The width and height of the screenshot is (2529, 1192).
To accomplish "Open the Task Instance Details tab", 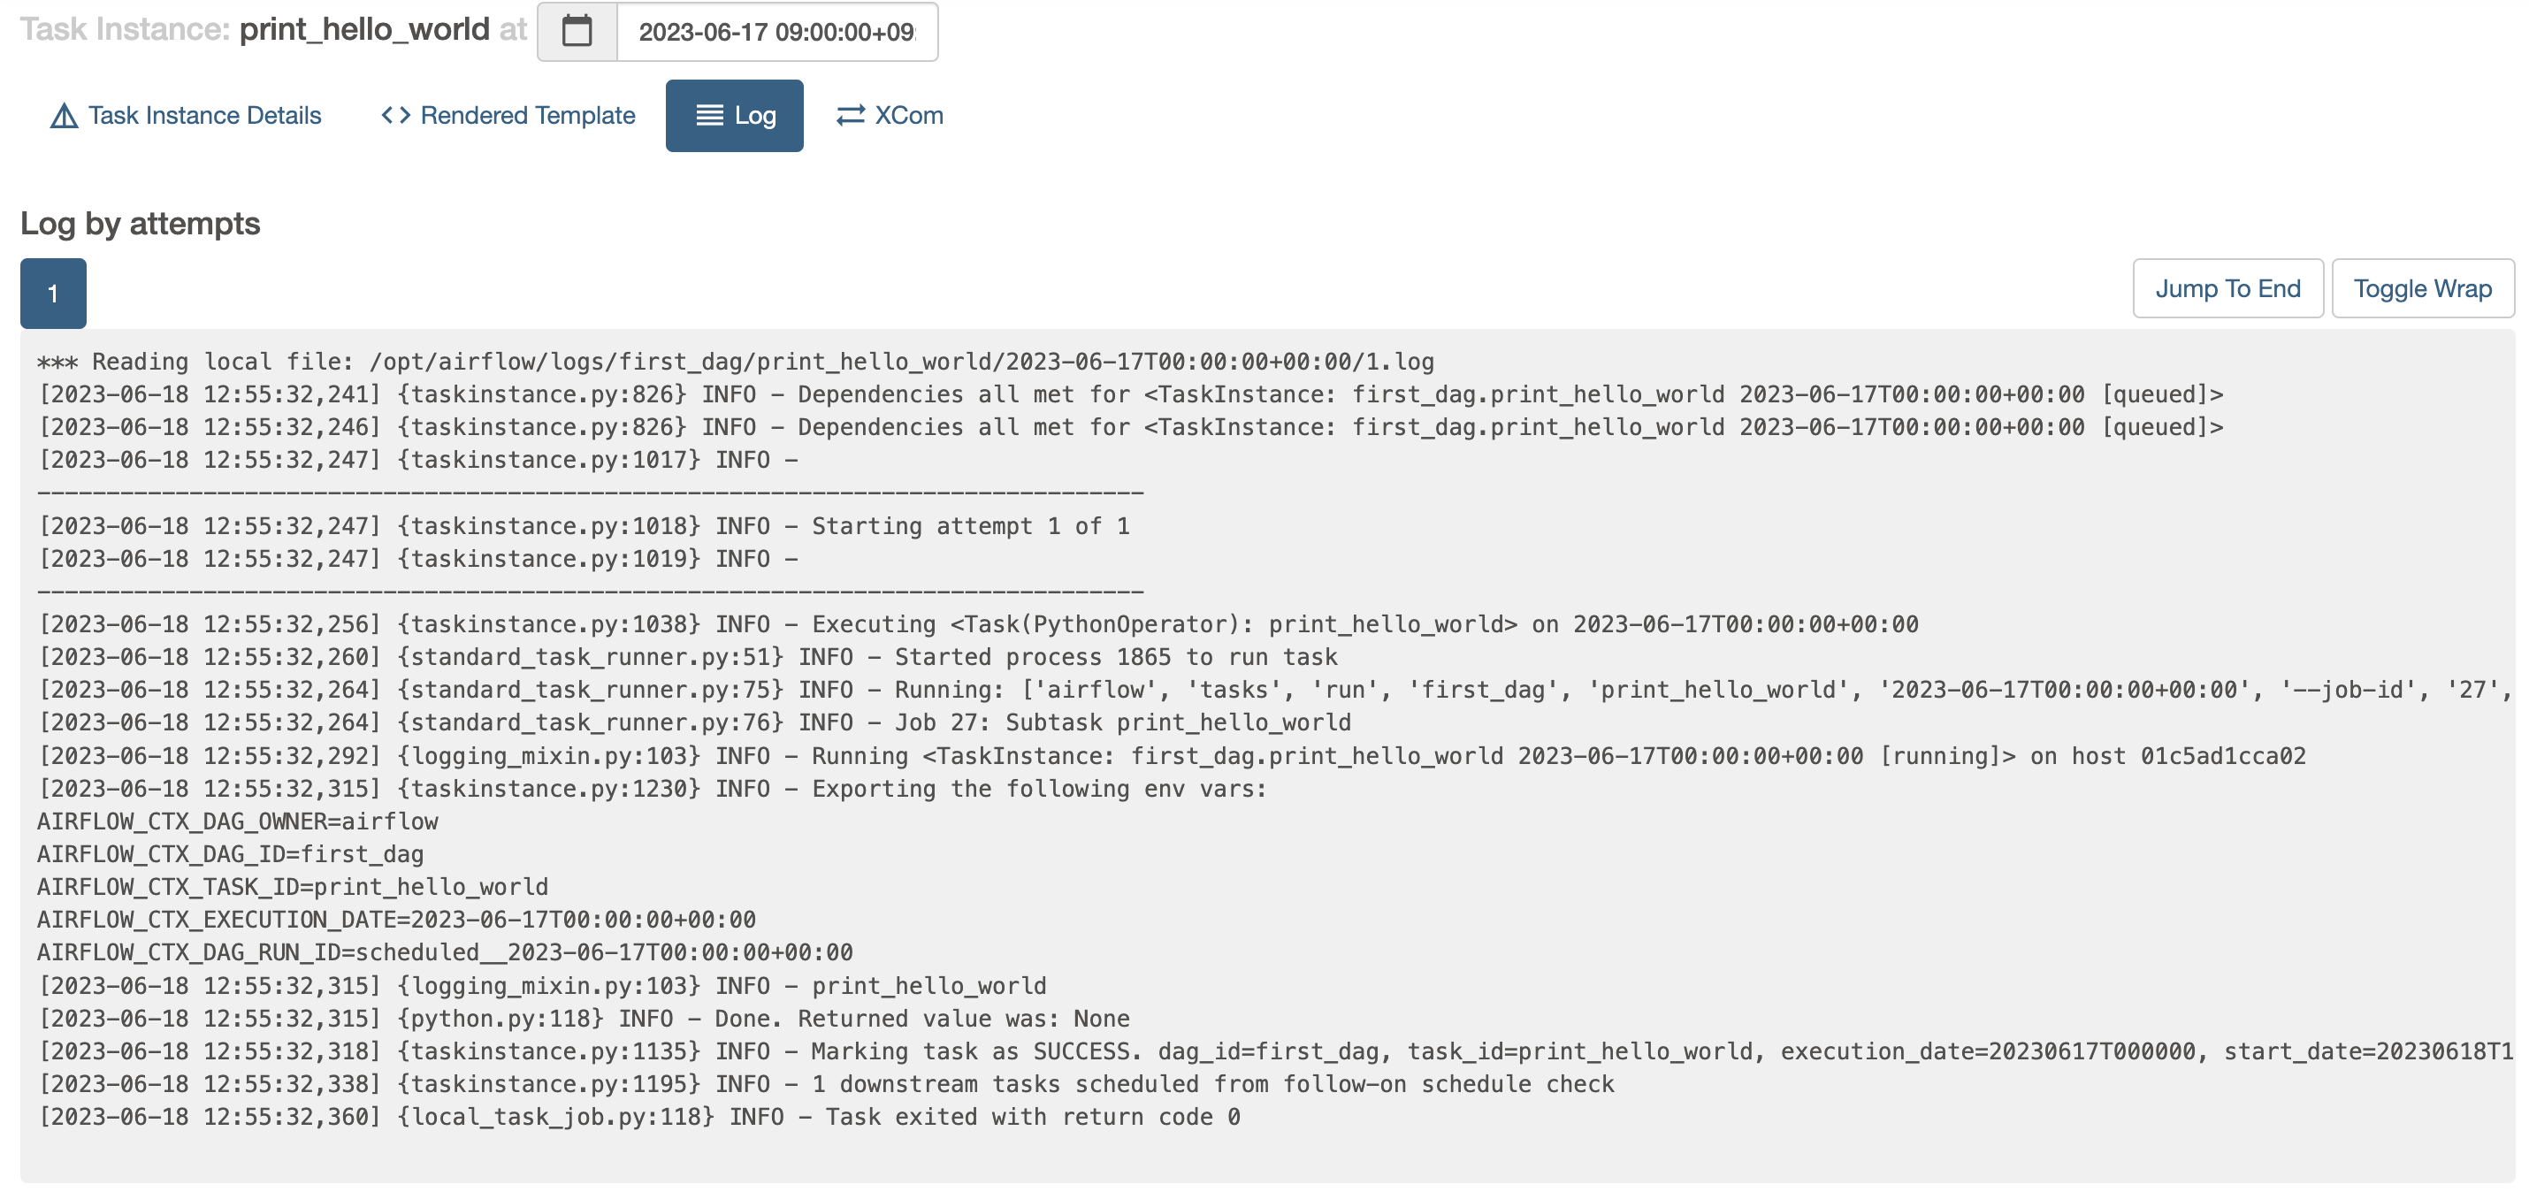I will (186, 116).
